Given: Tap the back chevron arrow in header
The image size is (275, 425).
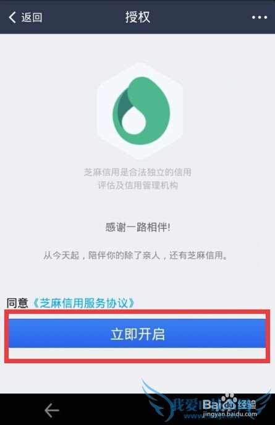Looking at the screenshot, I should coord(12,17).
